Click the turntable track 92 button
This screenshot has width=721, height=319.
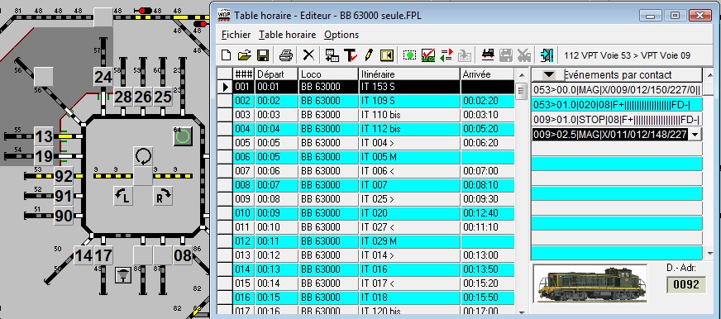coord(64,176)
